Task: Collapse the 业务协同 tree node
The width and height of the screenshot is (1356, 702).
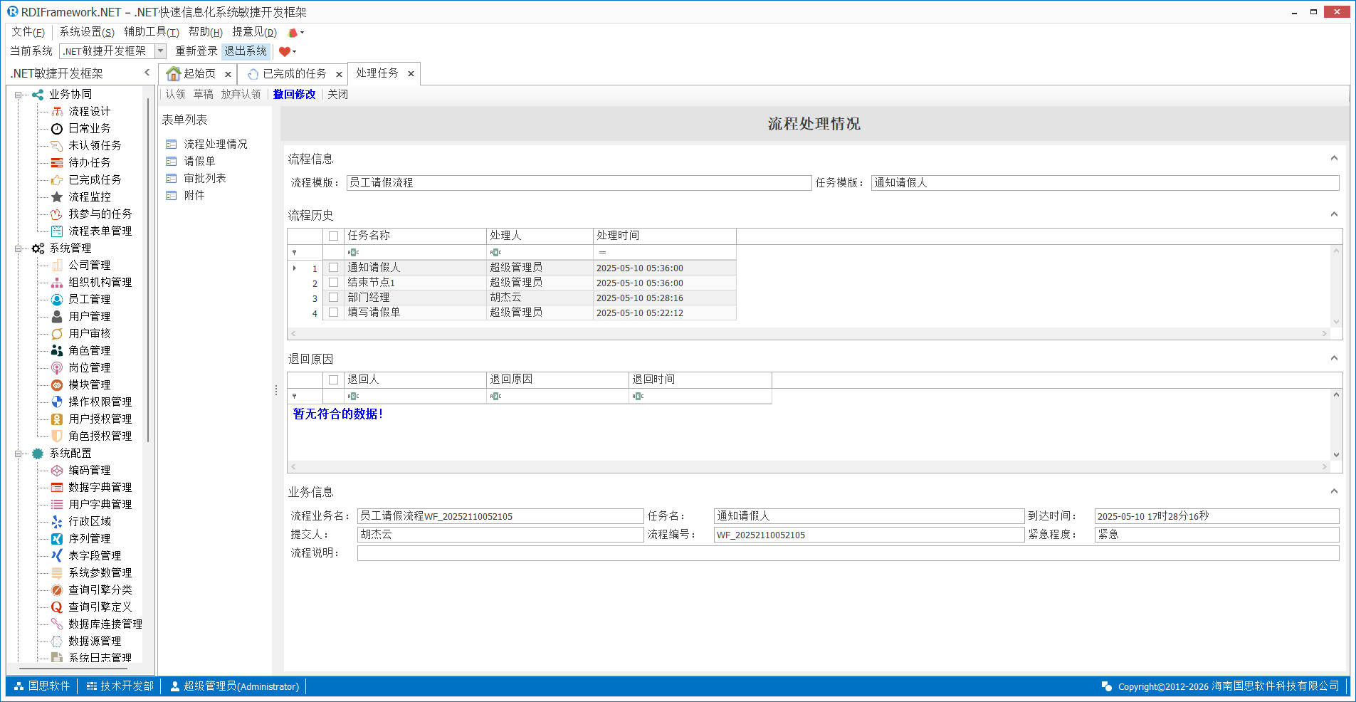Action: point(19,95)
